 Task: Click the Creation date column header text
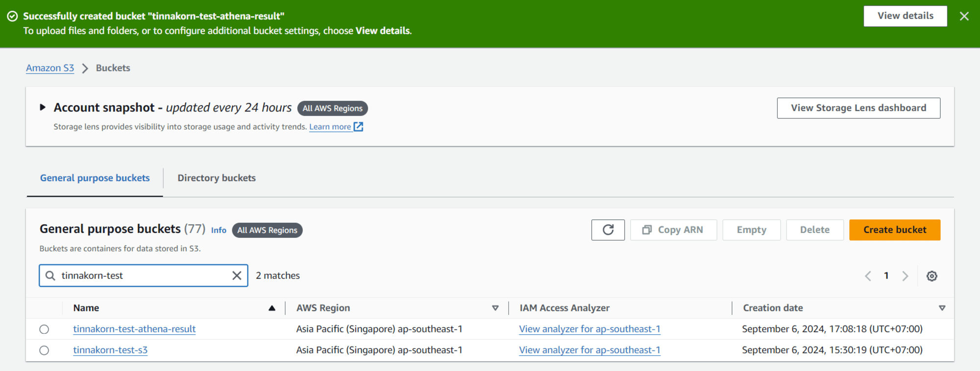click(773, 308)
